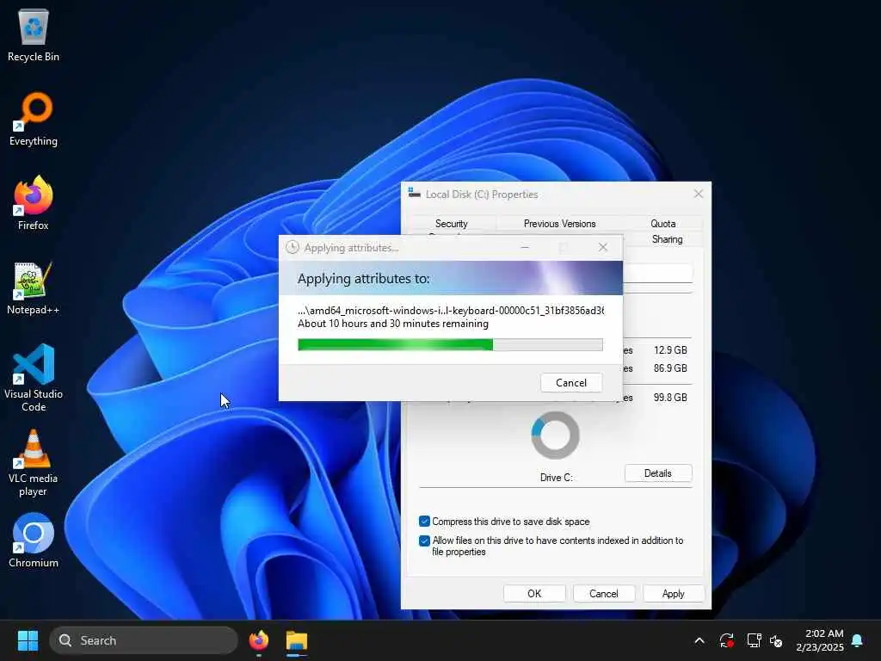Screen dimensions: 881x661
Task: Click Cancel in Local Disk Properties
Action: click(x=603, y=594)
